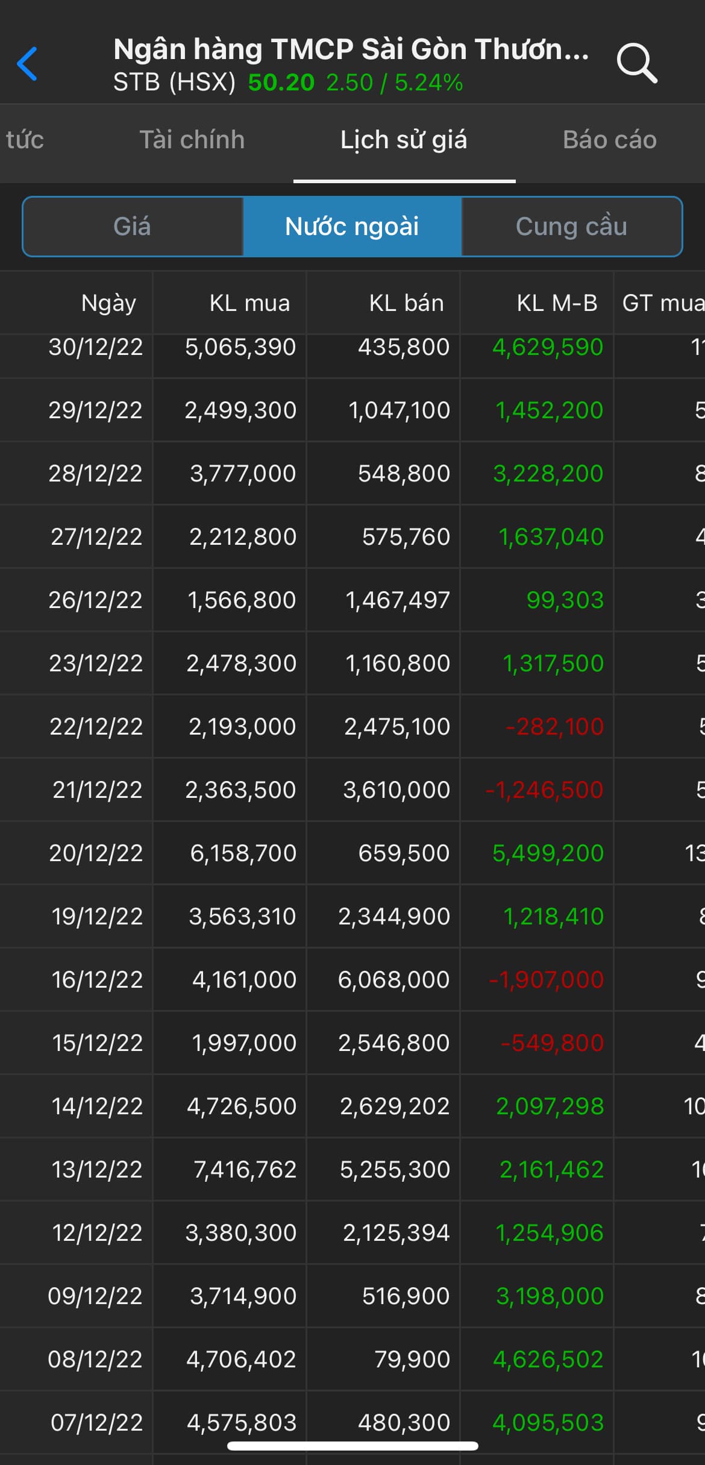
Task: Select the 22/12/22 row date
Action: (x=96, y=727)
